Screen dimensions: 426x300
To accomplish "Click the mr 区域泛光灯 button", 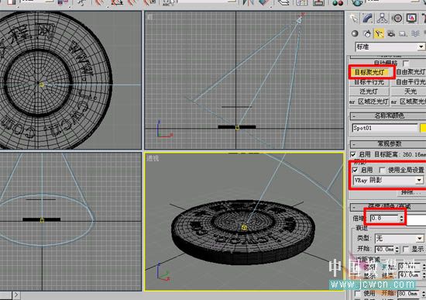I will click(x=369, y=102).
